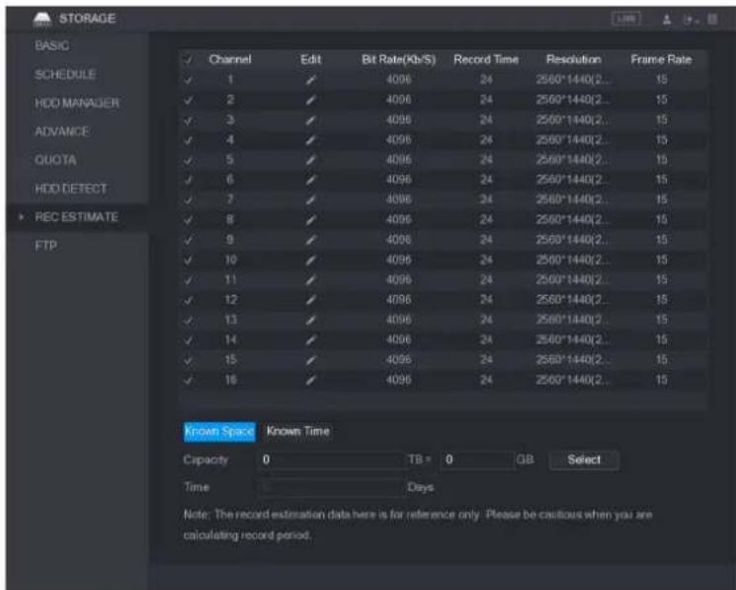Open FTP settings
Image resolution: width=736 pixels, height=590 pixels.
pyautogui.click(x=46, y=246)
